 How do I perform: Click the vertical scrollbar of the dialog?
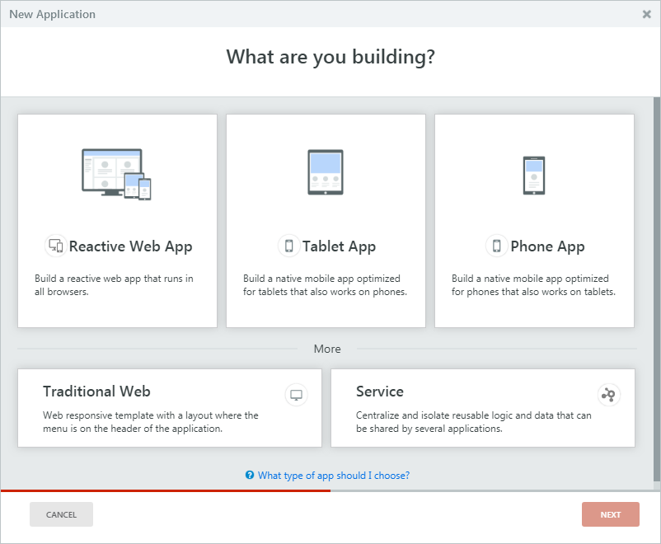point(656,288)
